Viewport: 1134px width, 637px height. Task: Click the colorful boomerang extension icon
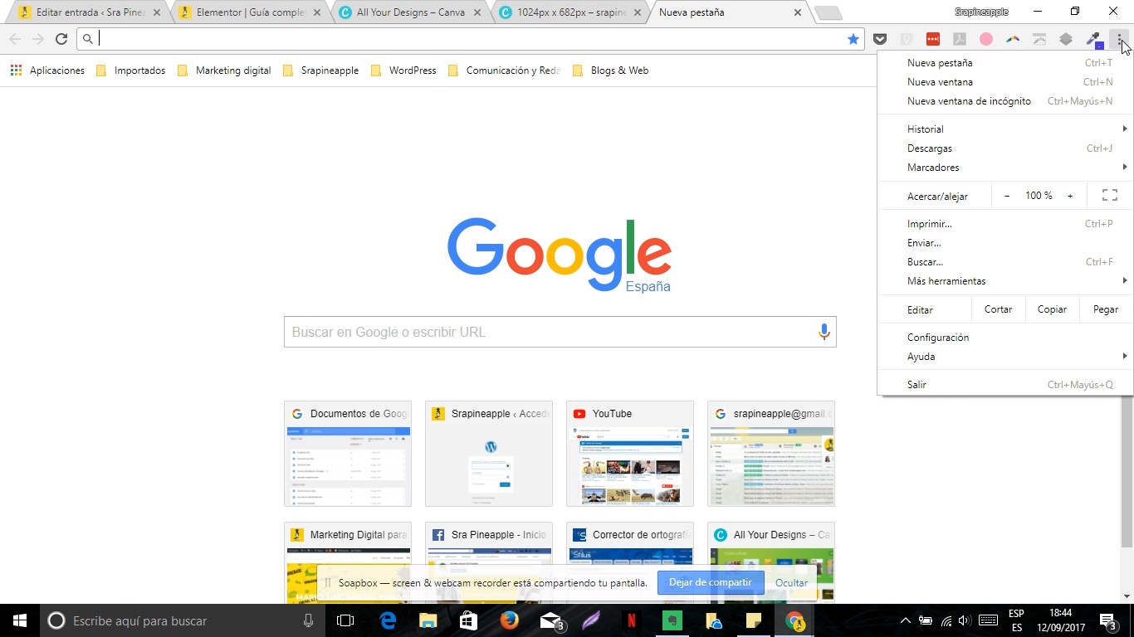1013,39
